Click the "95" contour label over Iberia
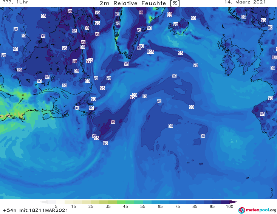Image resolution: width=277 pixels, height=214 pixels. click(x=262, y=114)
